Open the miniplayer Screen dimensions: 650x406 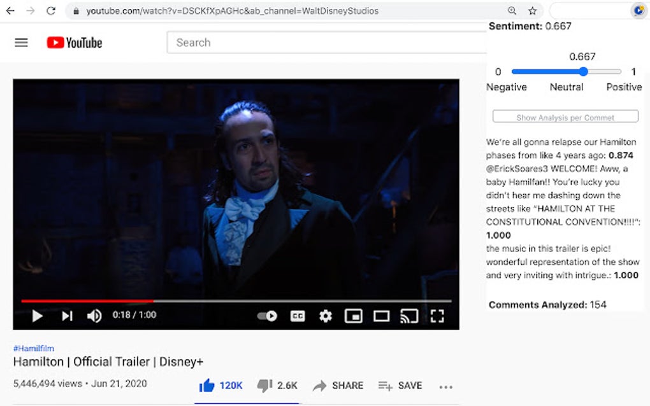354,316
